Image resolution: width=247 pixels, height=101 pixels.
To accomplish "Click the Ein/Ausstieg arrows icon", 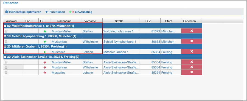I will (x=72, y=12).
